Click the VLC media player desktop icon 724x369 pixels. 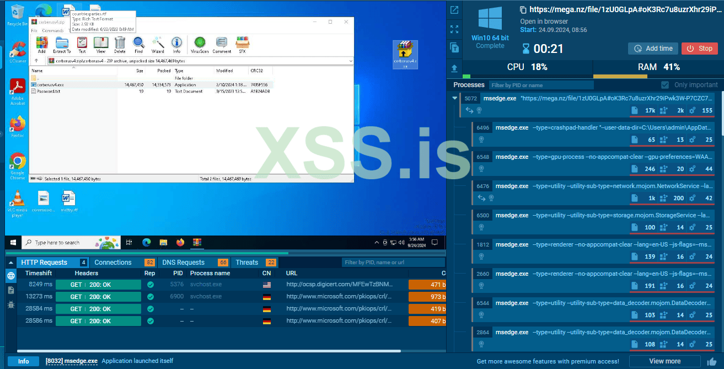coord(17,203)
